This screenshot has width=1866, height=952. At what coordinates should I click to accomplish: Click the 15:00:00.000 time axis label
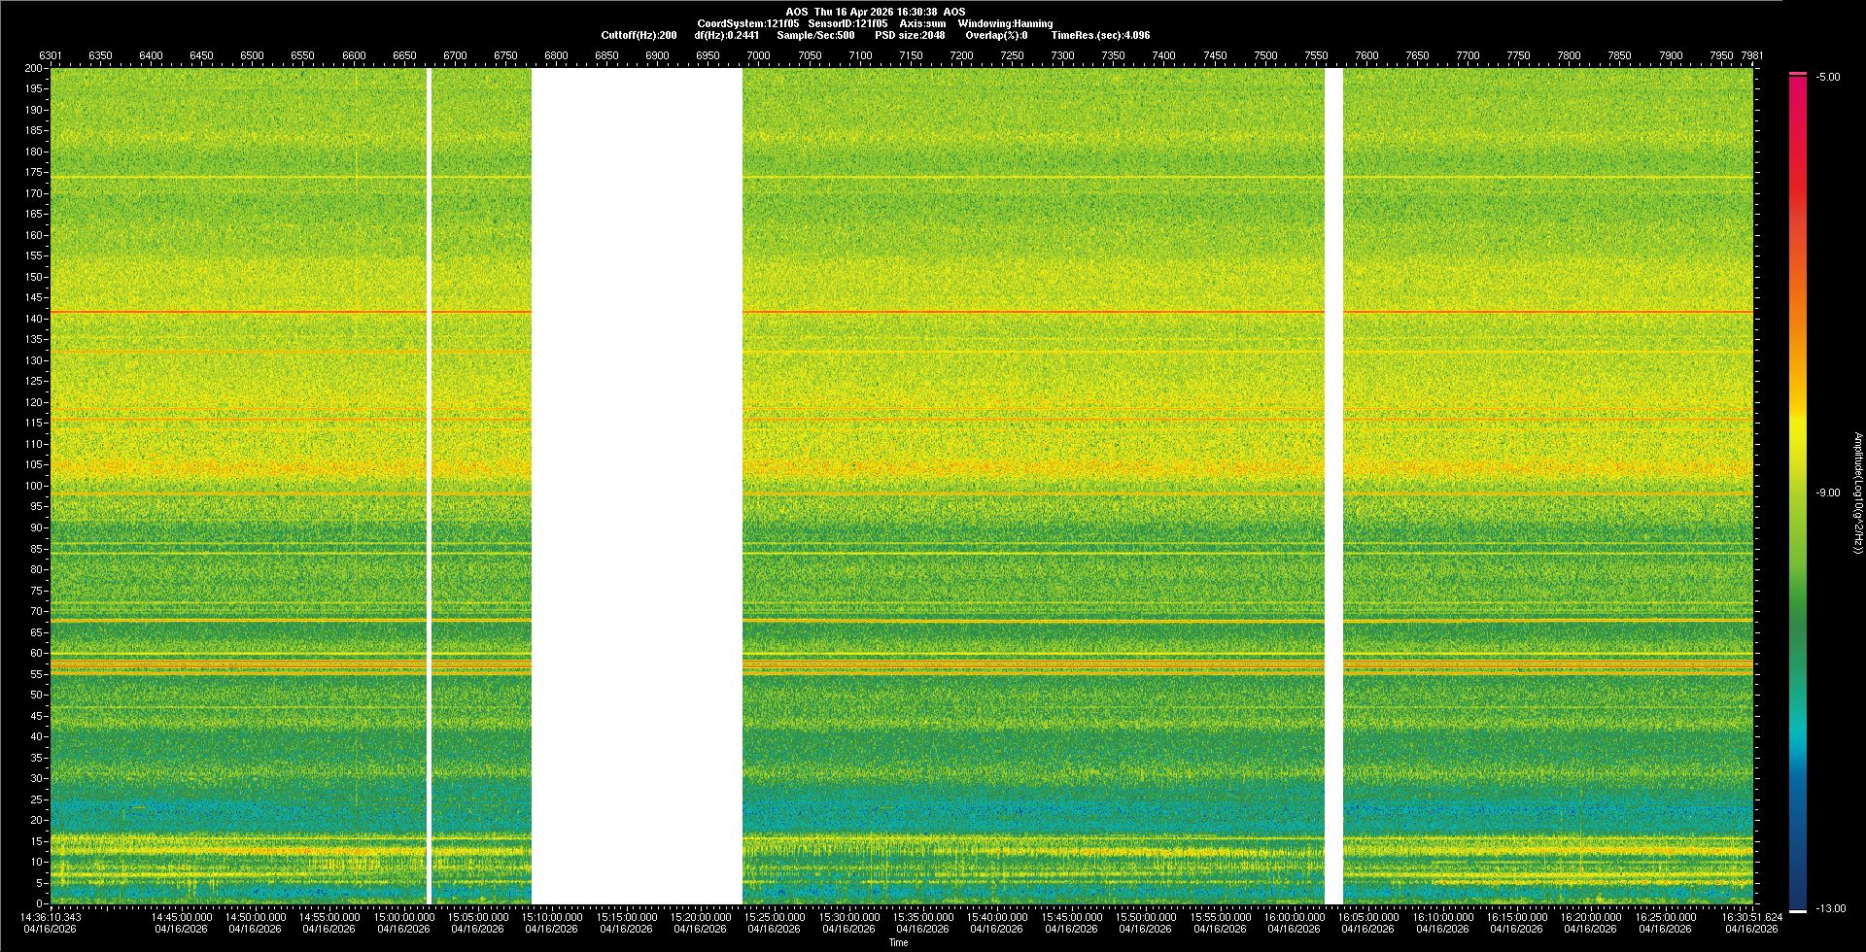pos(404,917)
